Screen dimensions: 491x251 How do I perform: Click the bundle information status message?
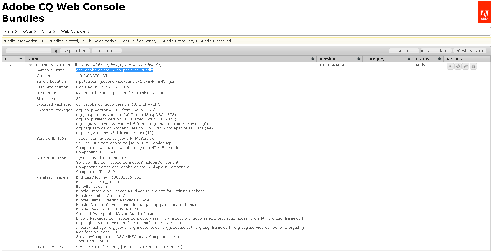[117, 41]
